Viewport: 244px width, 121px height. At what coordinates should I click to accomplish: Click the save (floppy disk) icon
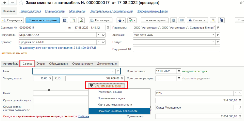[x=65, y=20]
